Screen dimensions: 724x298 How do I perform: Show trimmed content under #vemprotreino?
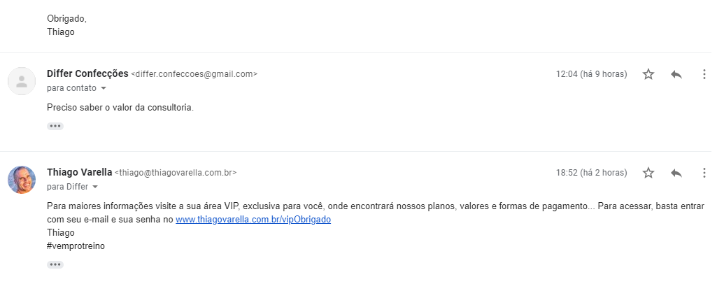pos(55,264)
